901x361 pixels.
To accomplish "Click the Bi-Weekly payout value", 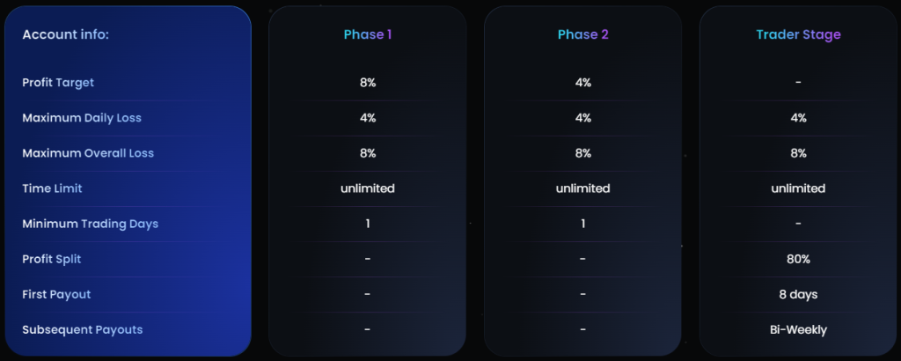I will [798, 329].
